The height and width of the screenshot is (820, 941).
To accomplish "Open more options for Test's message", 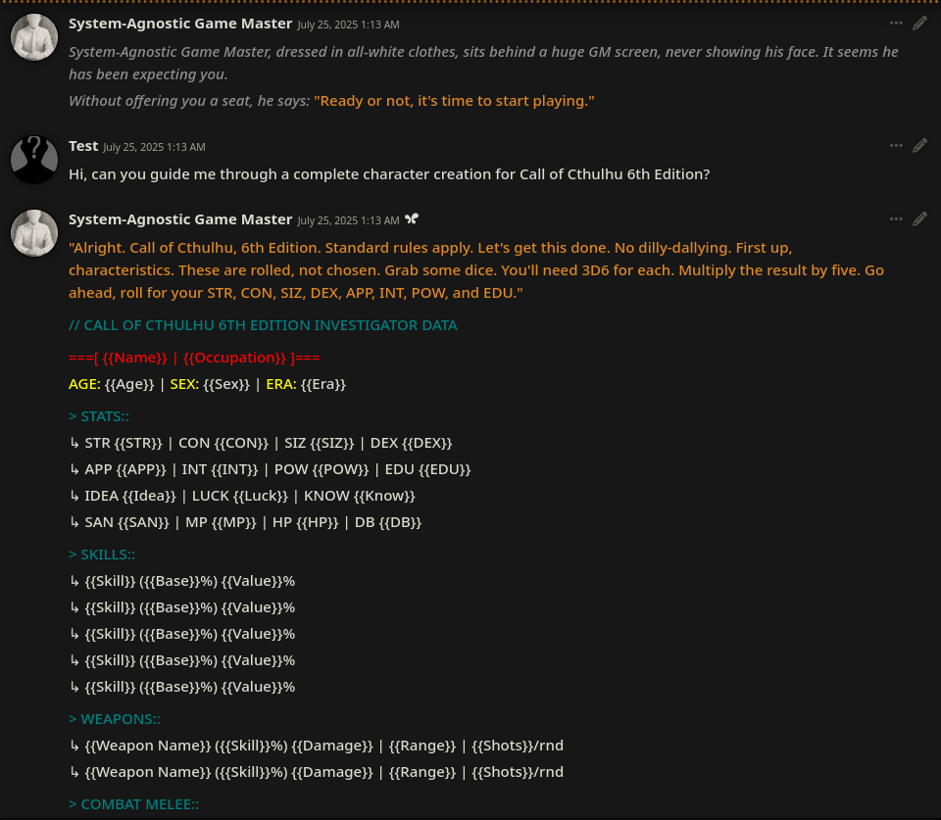I will pyautogui.click(x=895, y=146).
